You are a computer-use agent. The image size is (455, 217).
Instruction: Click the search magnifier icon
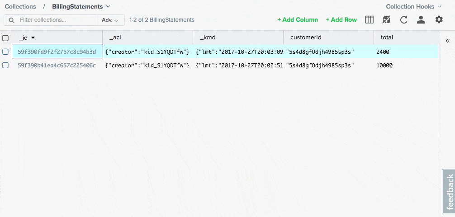[11, 20]
